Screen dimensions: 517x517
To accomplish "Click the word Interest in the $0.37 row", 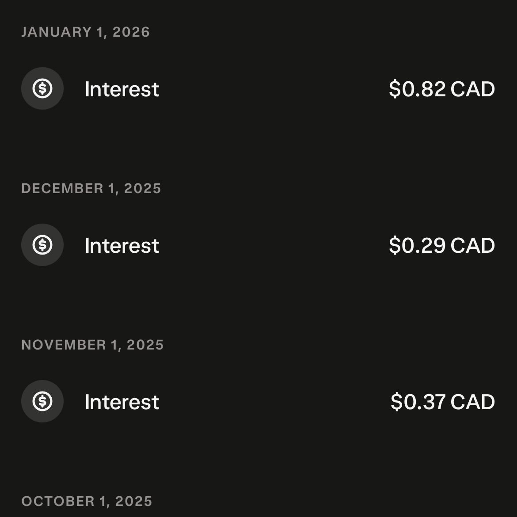I will (x=122, y=402).
